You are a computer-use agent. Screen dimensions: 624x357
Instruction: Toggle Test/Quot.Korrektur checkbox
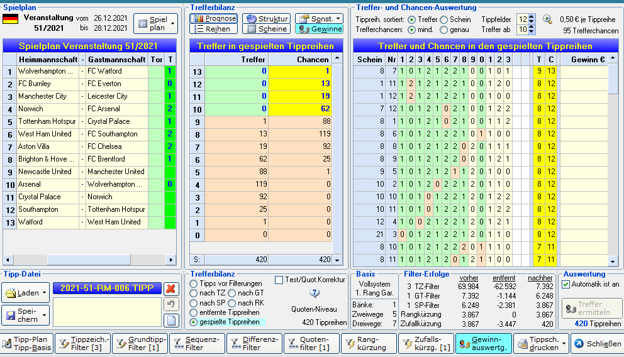(279, 280)
